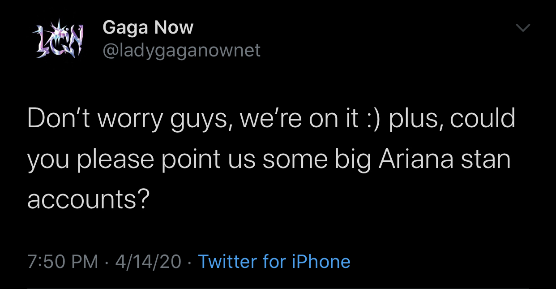Viewport: 556px width, 289px height.
Task: Open the Twitter for iPhone source link
Action: [274, 261]
